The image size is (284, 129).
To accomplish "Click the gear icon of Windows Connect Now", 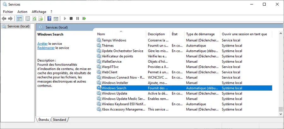I will (99, 77).
